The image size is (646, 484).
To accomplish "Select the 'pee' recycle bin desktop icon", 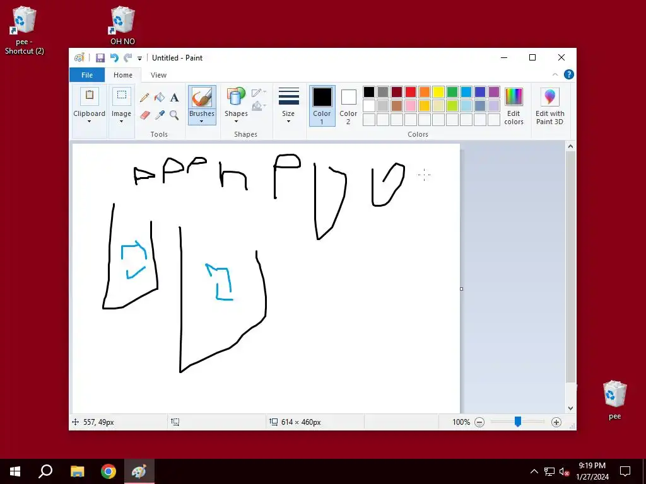I will point(614,400).
